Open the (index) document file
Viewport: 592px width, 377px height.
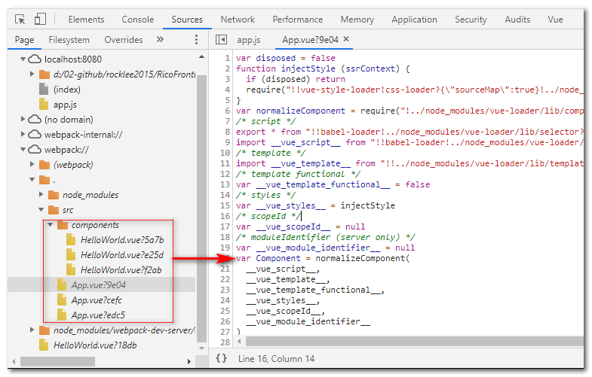coord(67,90)
